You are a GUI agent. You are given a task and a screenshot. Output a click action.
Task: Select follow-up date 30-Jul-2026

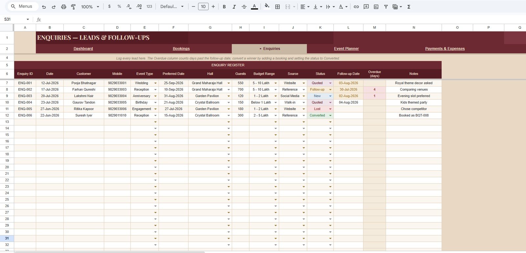pos(348,89)
